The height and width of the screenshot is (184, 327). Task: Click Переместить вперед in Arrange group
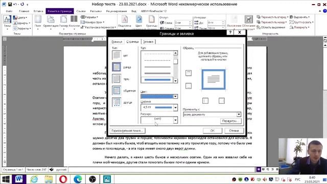point(272,17)
